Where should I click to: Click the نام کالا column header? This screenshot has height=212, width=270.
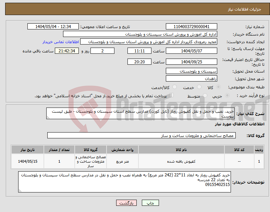(181, 150)
